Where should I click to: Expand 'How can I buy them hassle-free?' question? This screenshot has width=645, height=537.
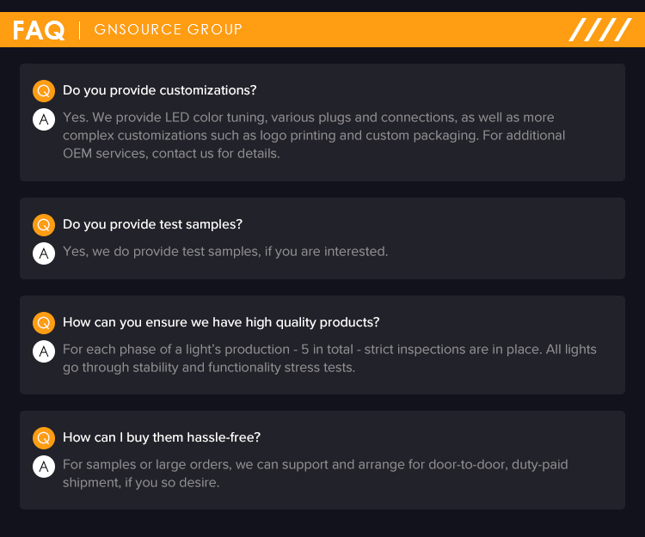(162, 437)
